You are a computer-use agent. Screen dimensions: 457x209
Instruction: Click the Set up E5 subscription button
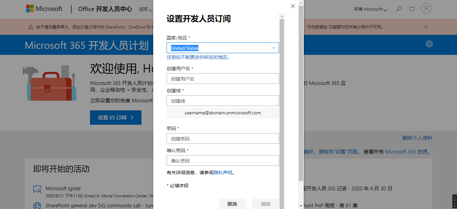click(x=116, y=118)
